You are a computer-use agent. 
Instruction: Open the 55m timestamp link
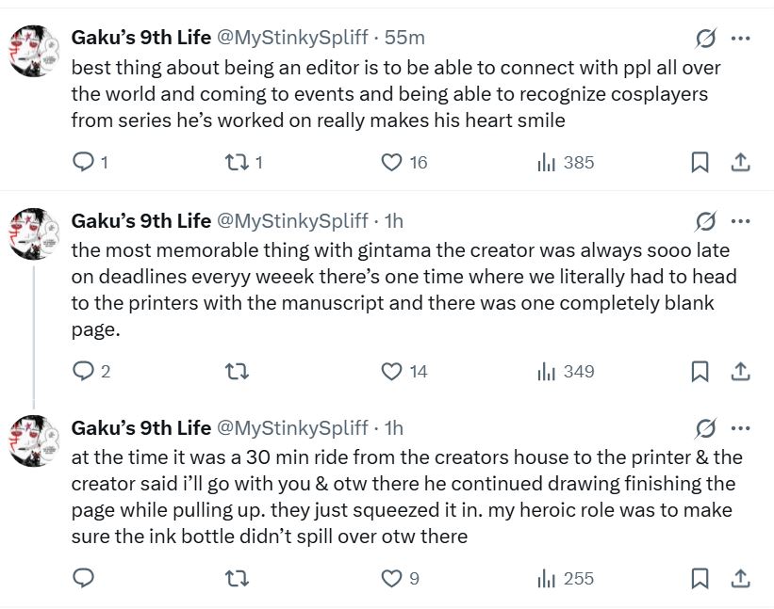pyautogui.click(x=406, y=38)
